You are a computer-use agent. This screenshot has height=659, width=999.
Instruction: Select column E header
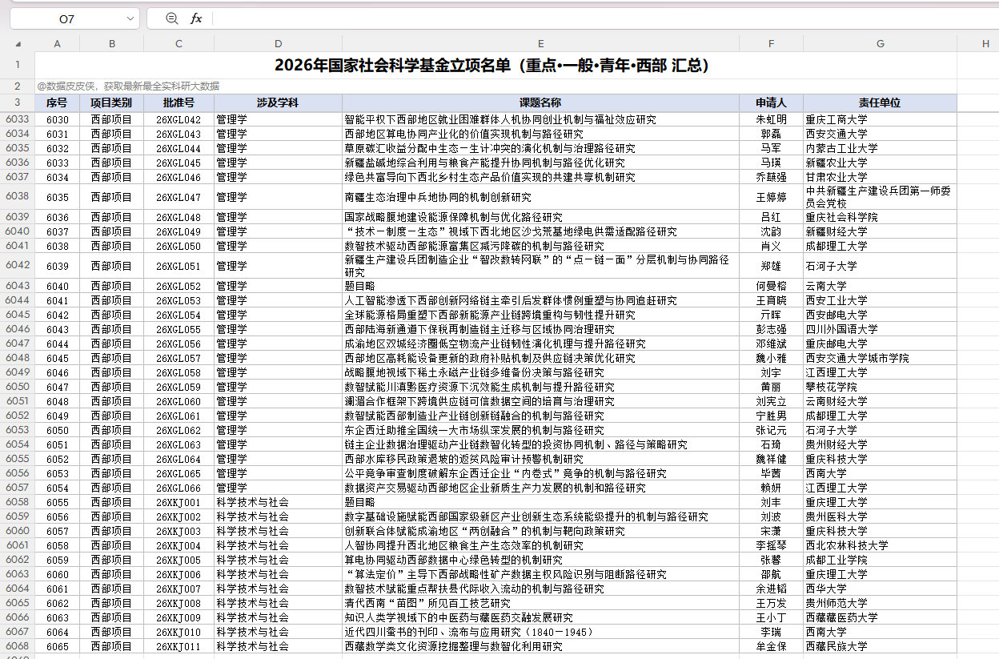[x=541, y=43]
